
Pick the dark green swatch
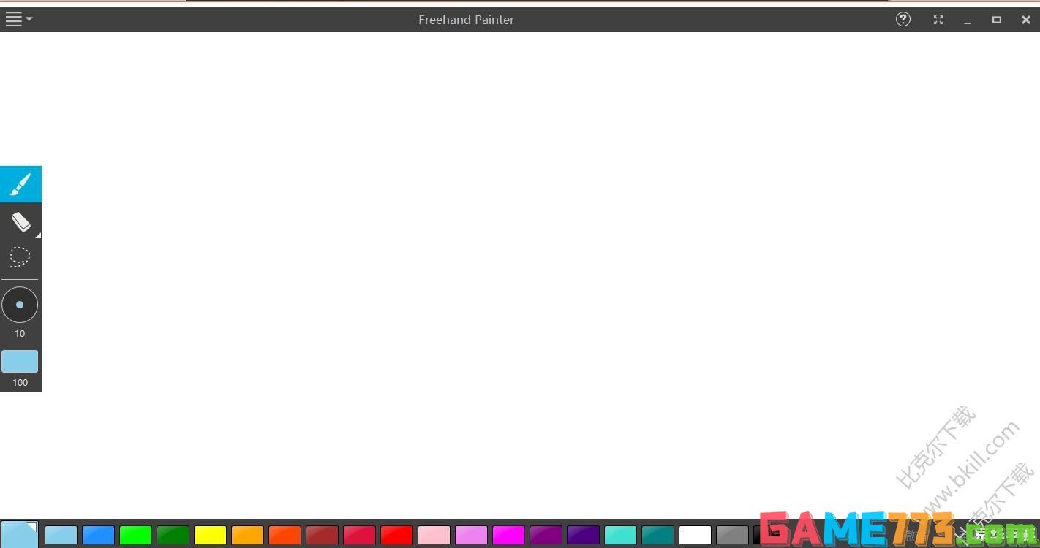pyautogui.click(x=173, y=536)
